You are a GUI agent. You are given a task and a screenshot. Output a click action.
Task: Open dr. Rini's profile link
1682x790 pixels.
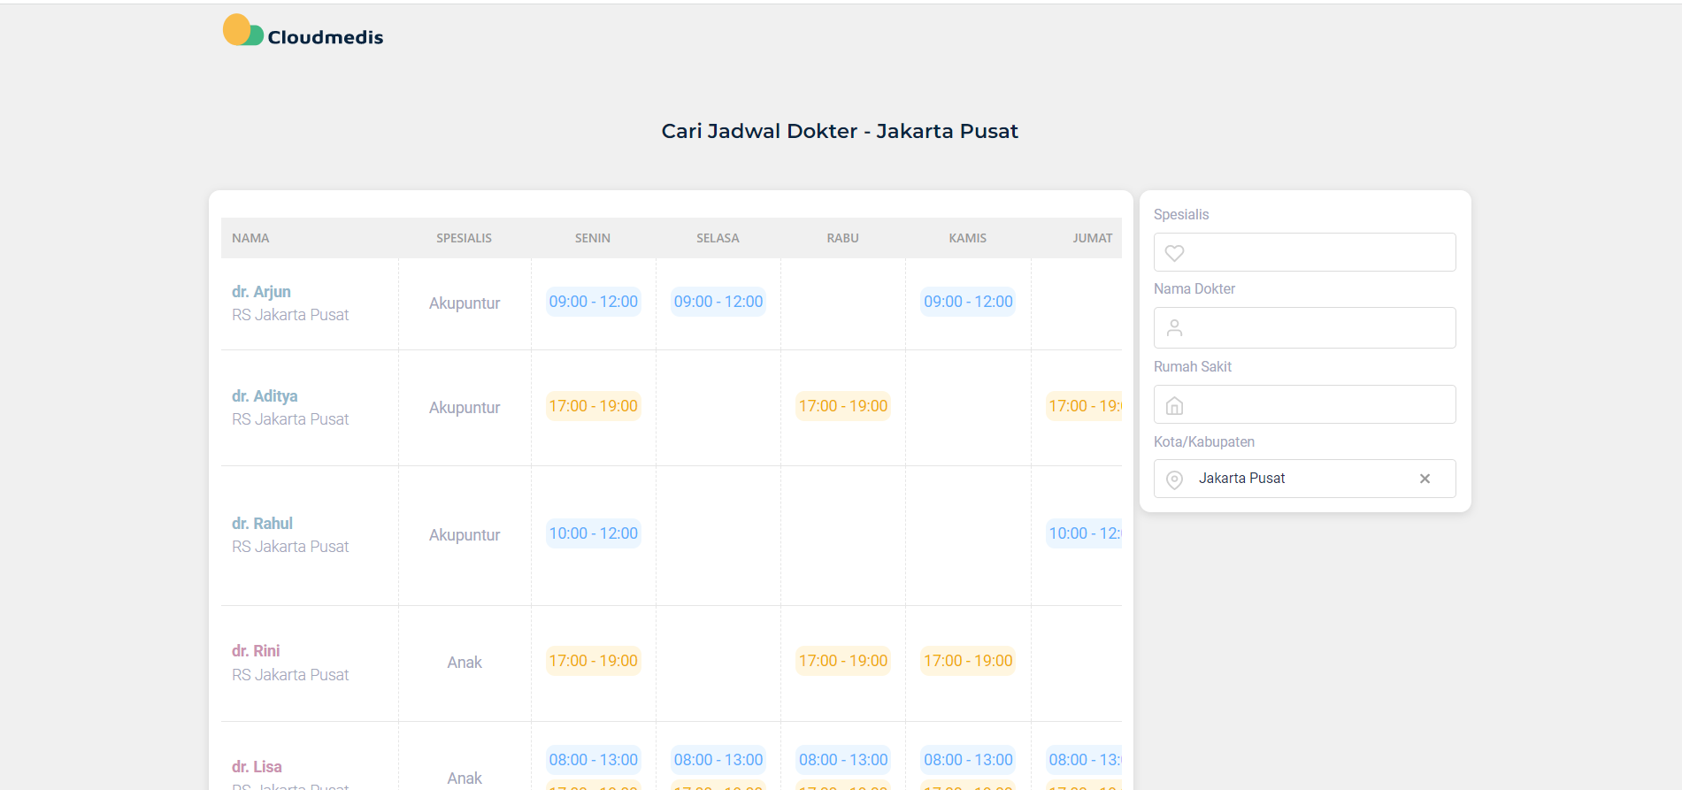(x=256, y=651)
